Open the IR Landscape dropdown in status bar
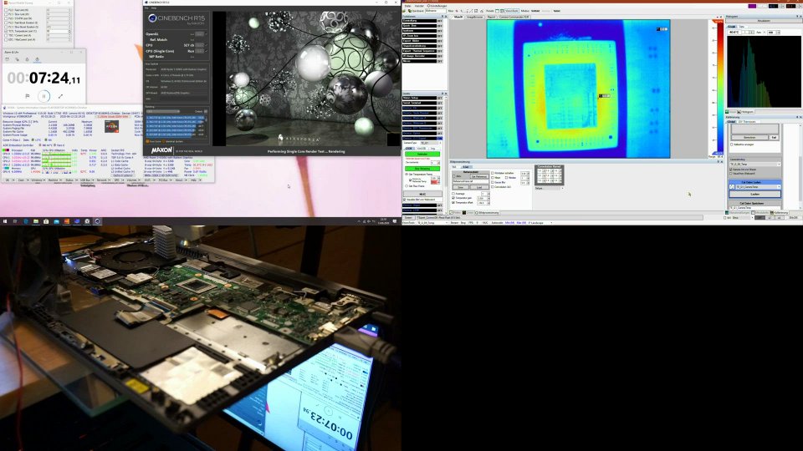 pos(540,223)
